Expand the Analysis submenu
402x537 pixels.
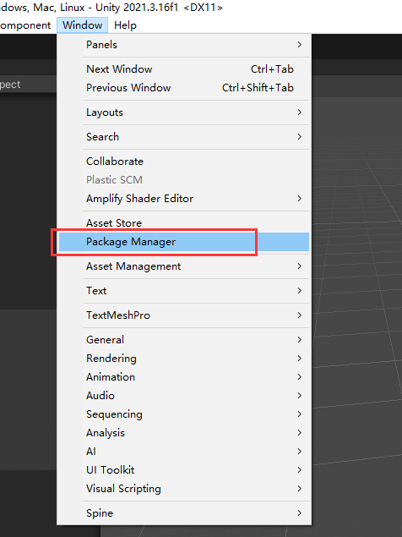(x=184, y=433)
